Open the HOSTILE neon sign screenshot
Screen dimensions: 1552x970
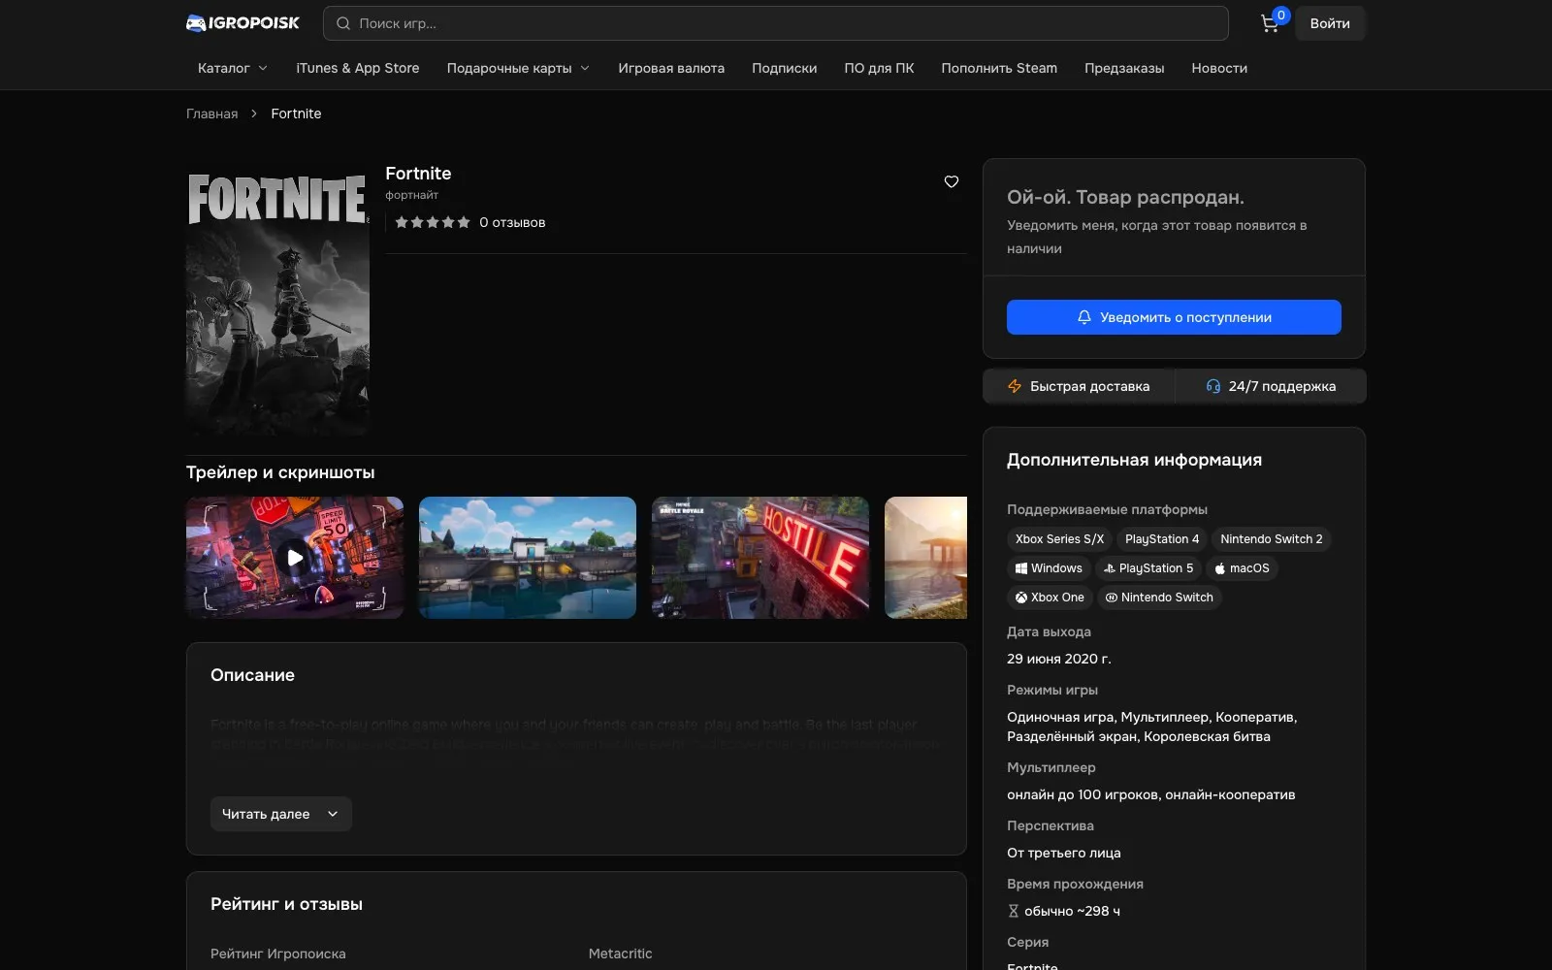[760, 558]
